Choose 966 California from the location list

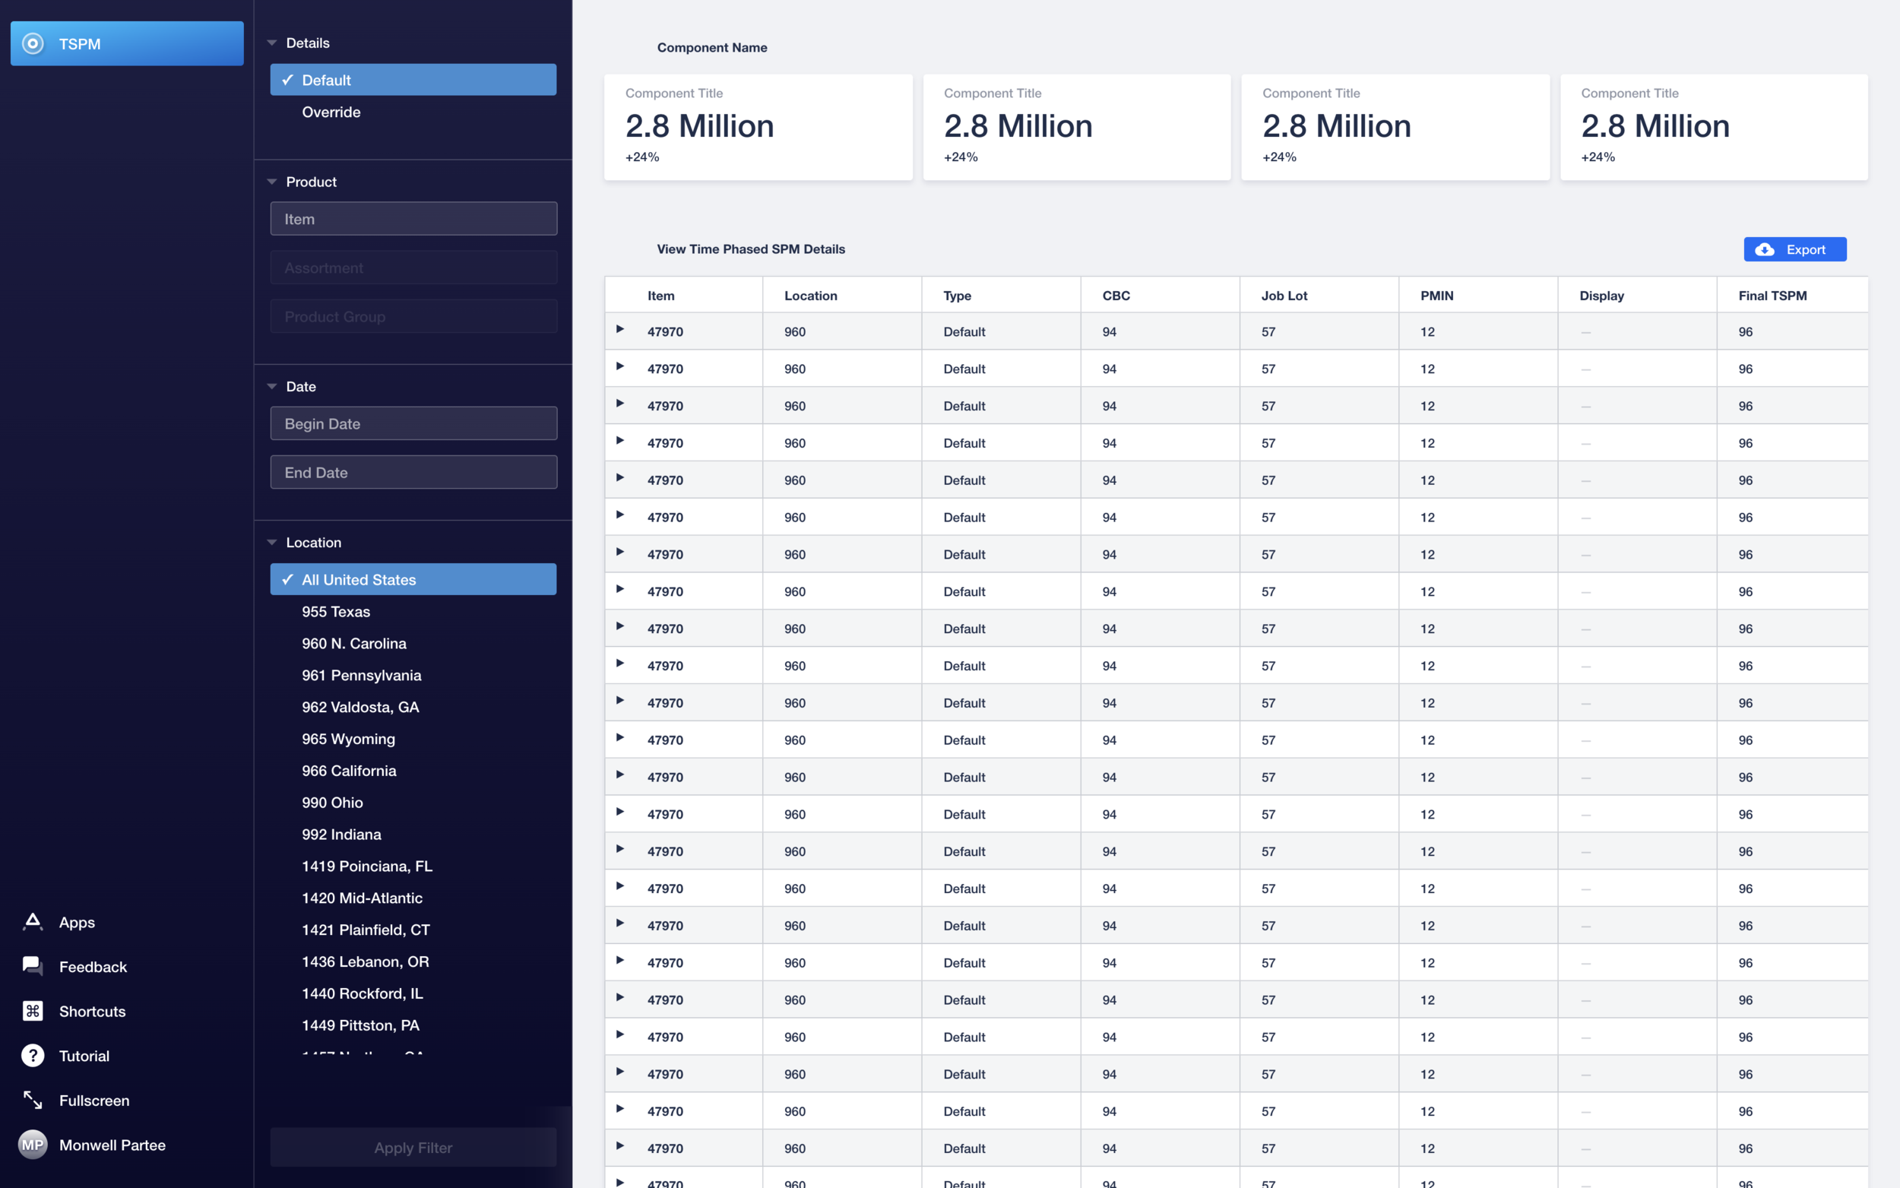[349, 771]
